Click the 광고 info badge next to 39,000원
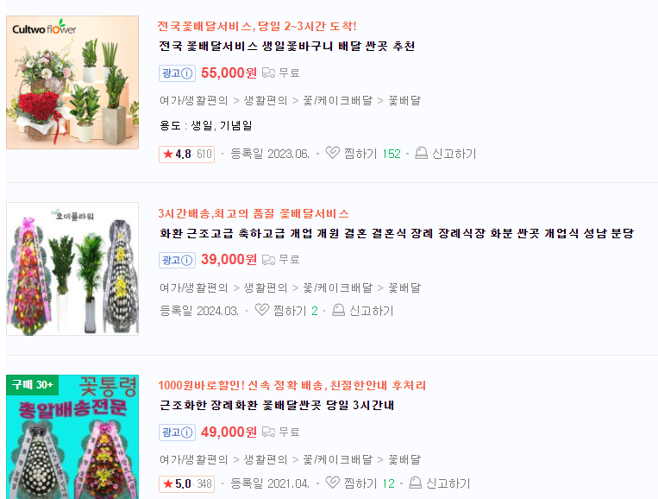 (x=177, y=261)
